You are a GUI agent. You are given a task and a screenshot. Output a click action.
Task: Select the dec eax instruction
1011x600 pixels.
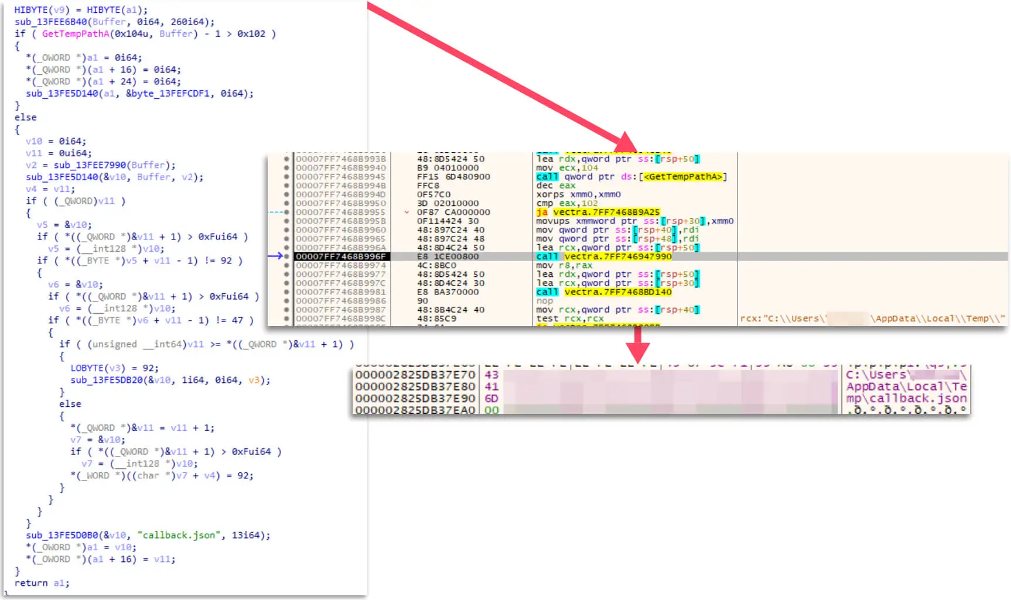coord(556,186)
